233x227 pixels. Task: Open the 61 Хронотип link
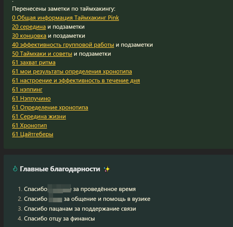coord(30,125)
